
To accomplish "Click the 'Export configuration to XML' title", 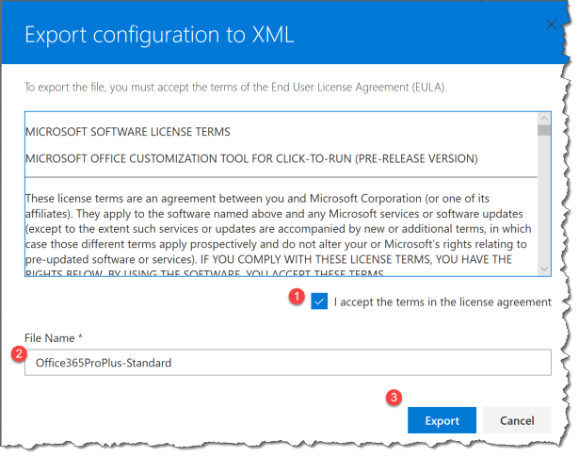I will pyautogui.click(x=159, y=35).
